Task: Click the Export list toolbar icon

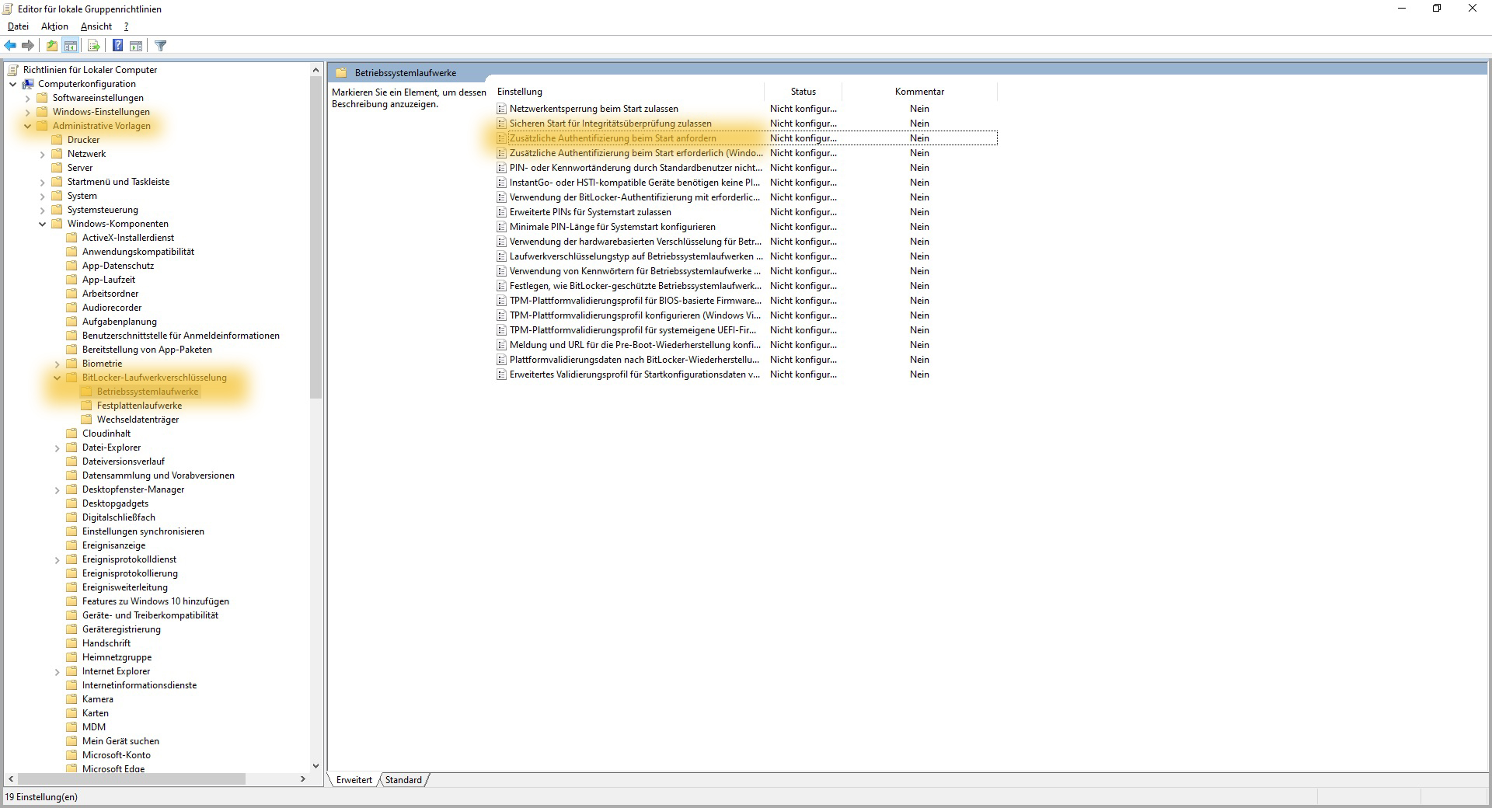Action: coord(93,46)
